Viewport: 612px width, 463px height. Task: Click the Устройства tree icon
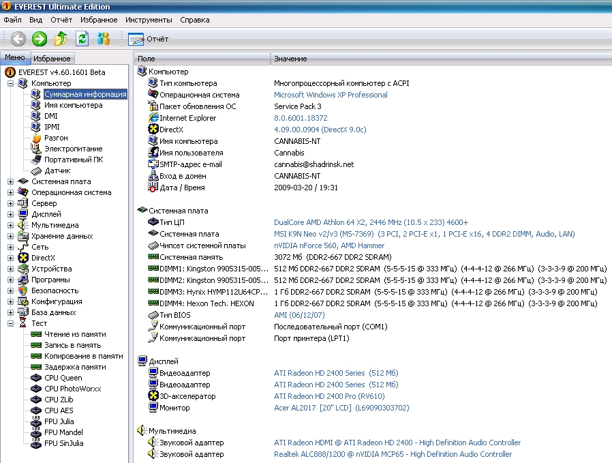click(x=23, y=269)
